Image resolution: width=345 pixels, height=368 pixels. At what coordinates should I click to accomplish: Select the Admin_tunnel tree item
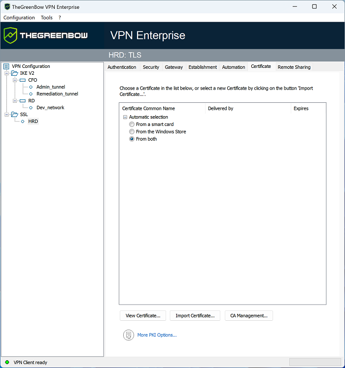coord(51,87)
